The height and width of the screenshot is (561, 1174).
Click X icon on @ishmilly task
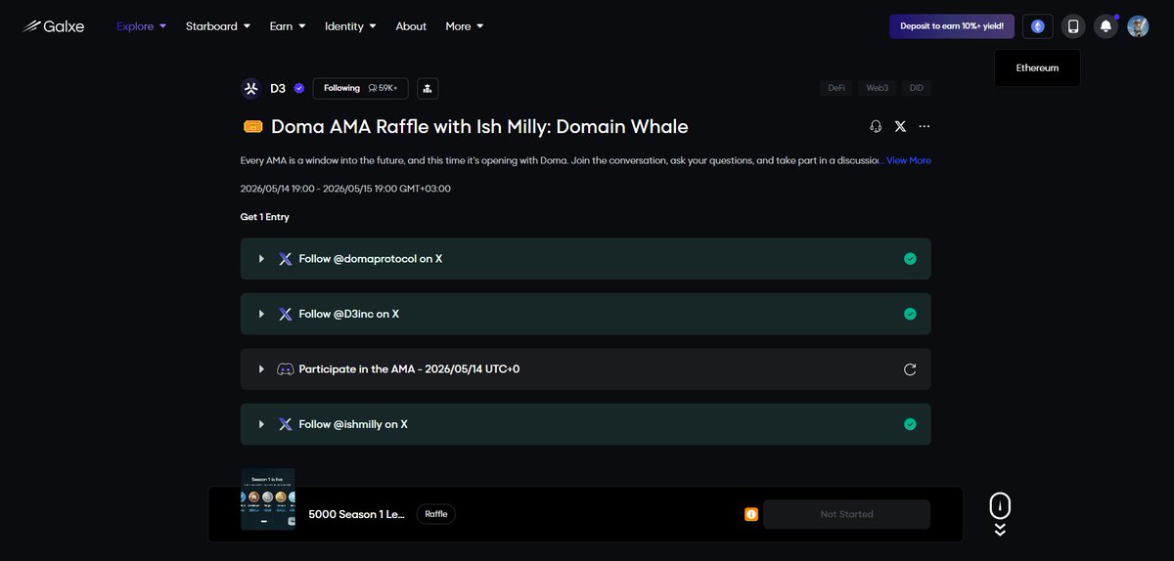click(x=286, y=424)
